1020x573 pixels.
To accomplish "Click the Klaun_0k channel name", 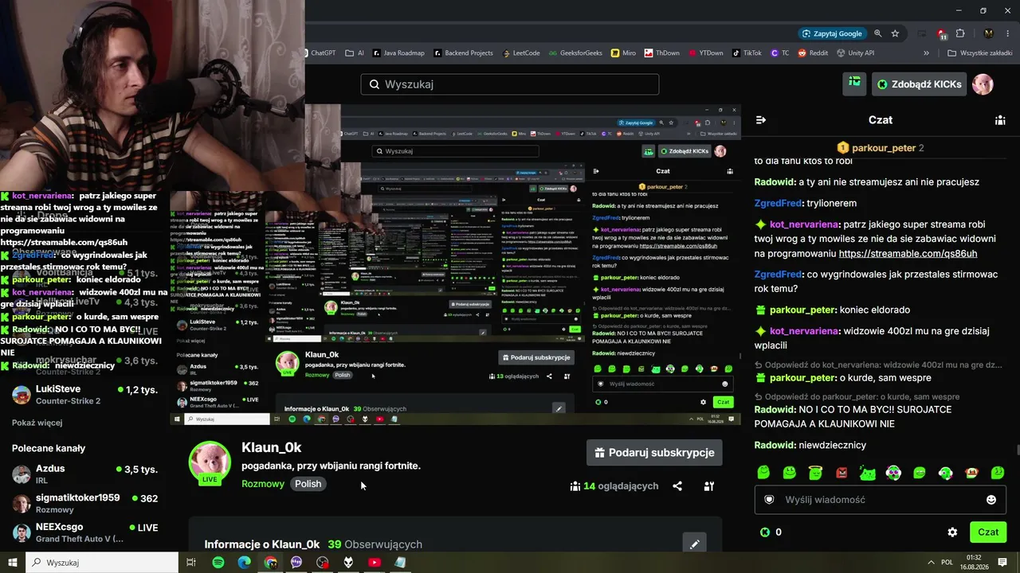I will [271, 447].
